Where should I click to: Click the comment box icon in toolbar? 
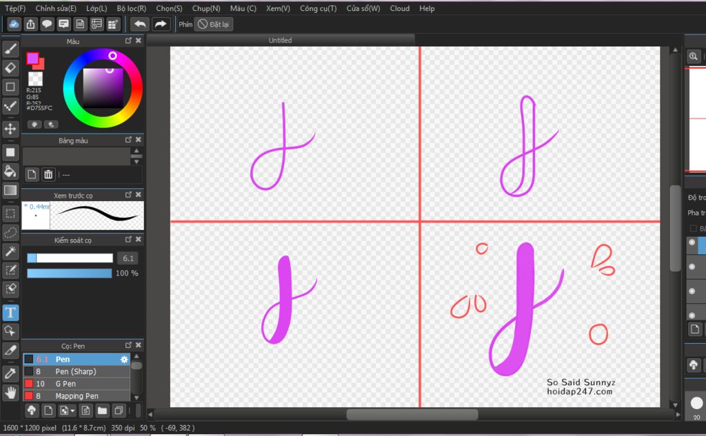coord(63,24)
